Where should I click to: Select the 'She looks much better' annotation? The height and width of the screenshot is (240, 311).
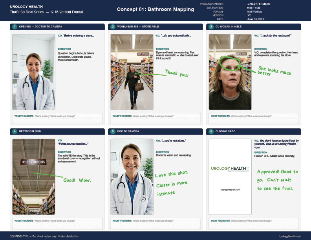(274, 71)
